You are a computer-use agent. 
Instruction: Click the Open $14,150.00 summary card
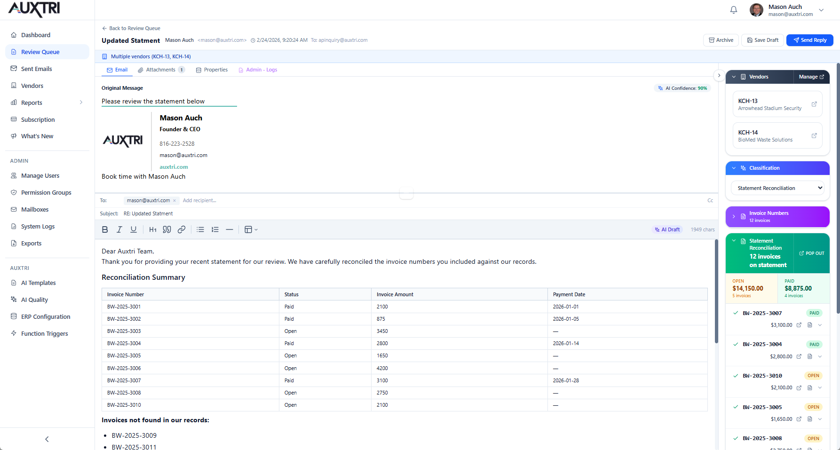(752, 288)
